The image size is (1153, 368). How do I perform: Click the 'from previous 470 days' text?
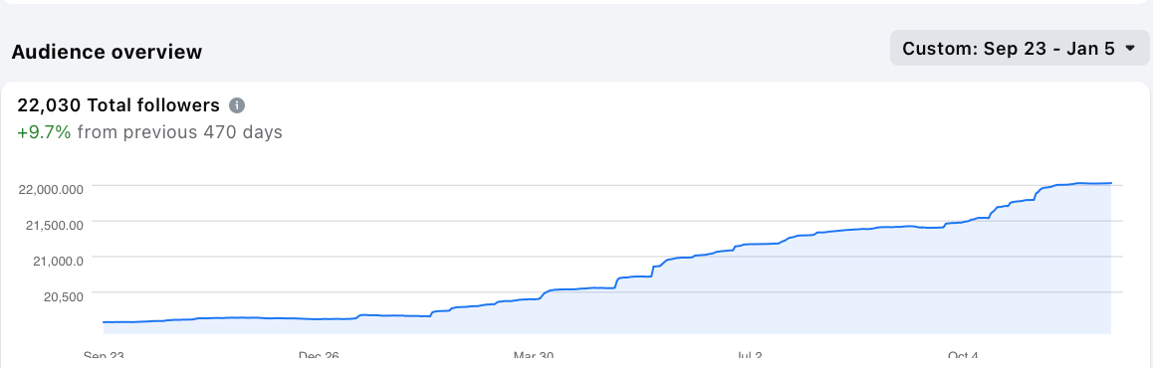(x=179, y=133)
